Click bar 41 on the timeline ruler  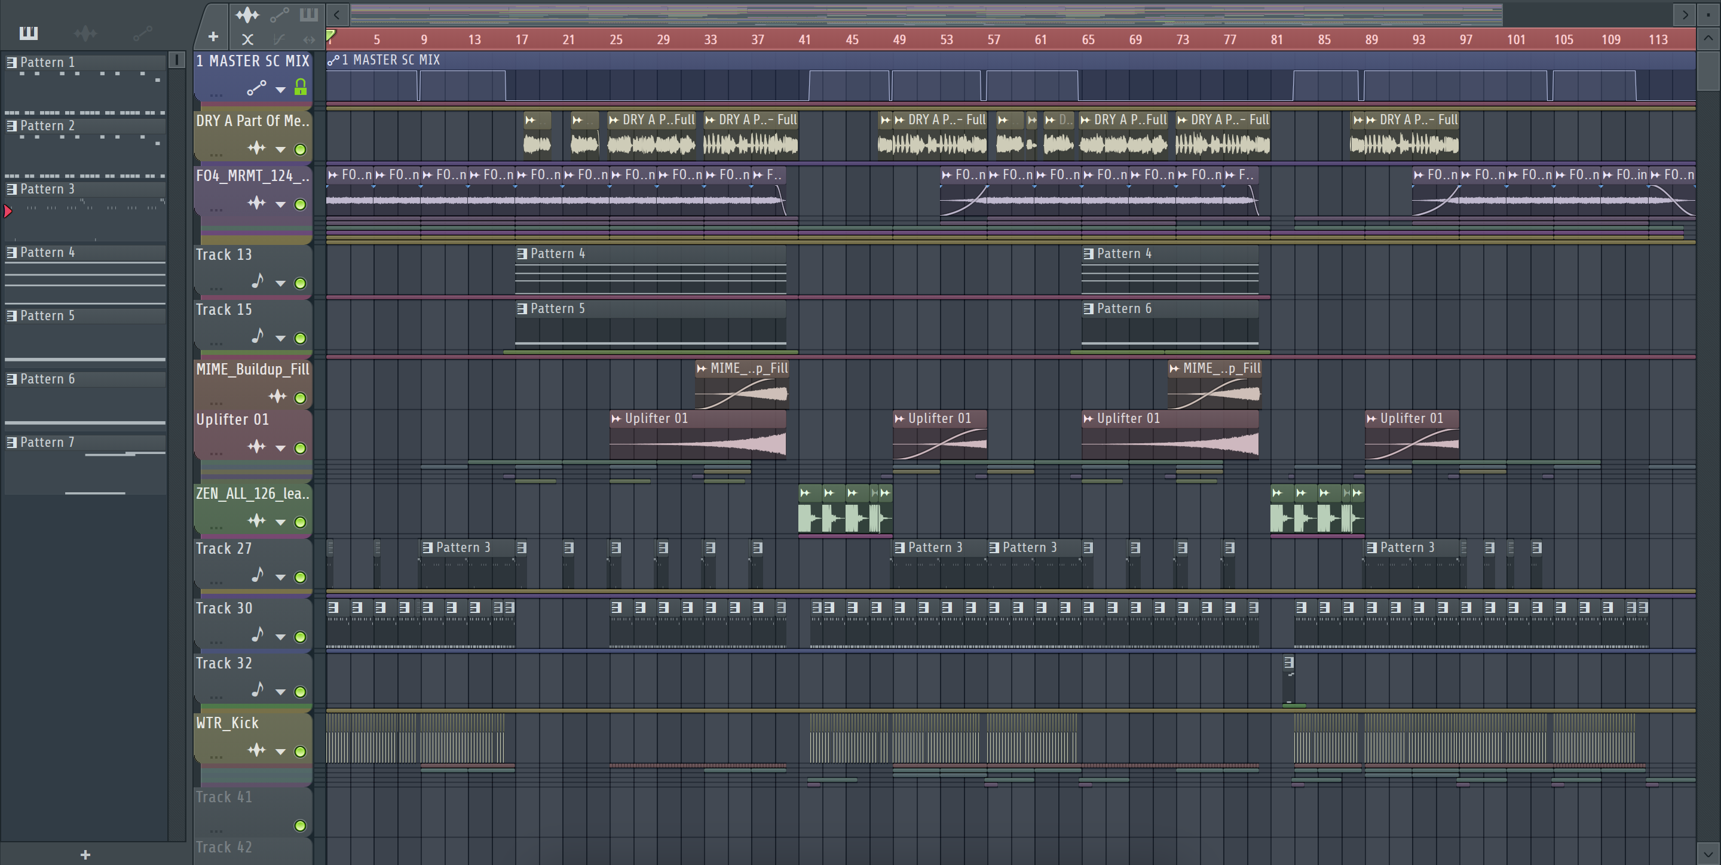pos(804,39)
